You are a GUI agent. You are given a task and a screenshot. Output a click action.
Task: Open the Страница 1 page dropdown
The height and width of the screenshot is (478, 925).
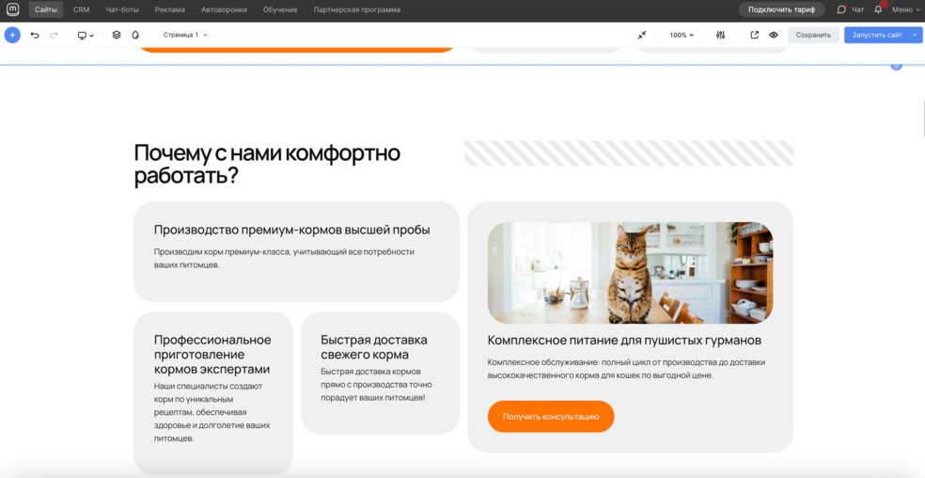coord(185,35)
